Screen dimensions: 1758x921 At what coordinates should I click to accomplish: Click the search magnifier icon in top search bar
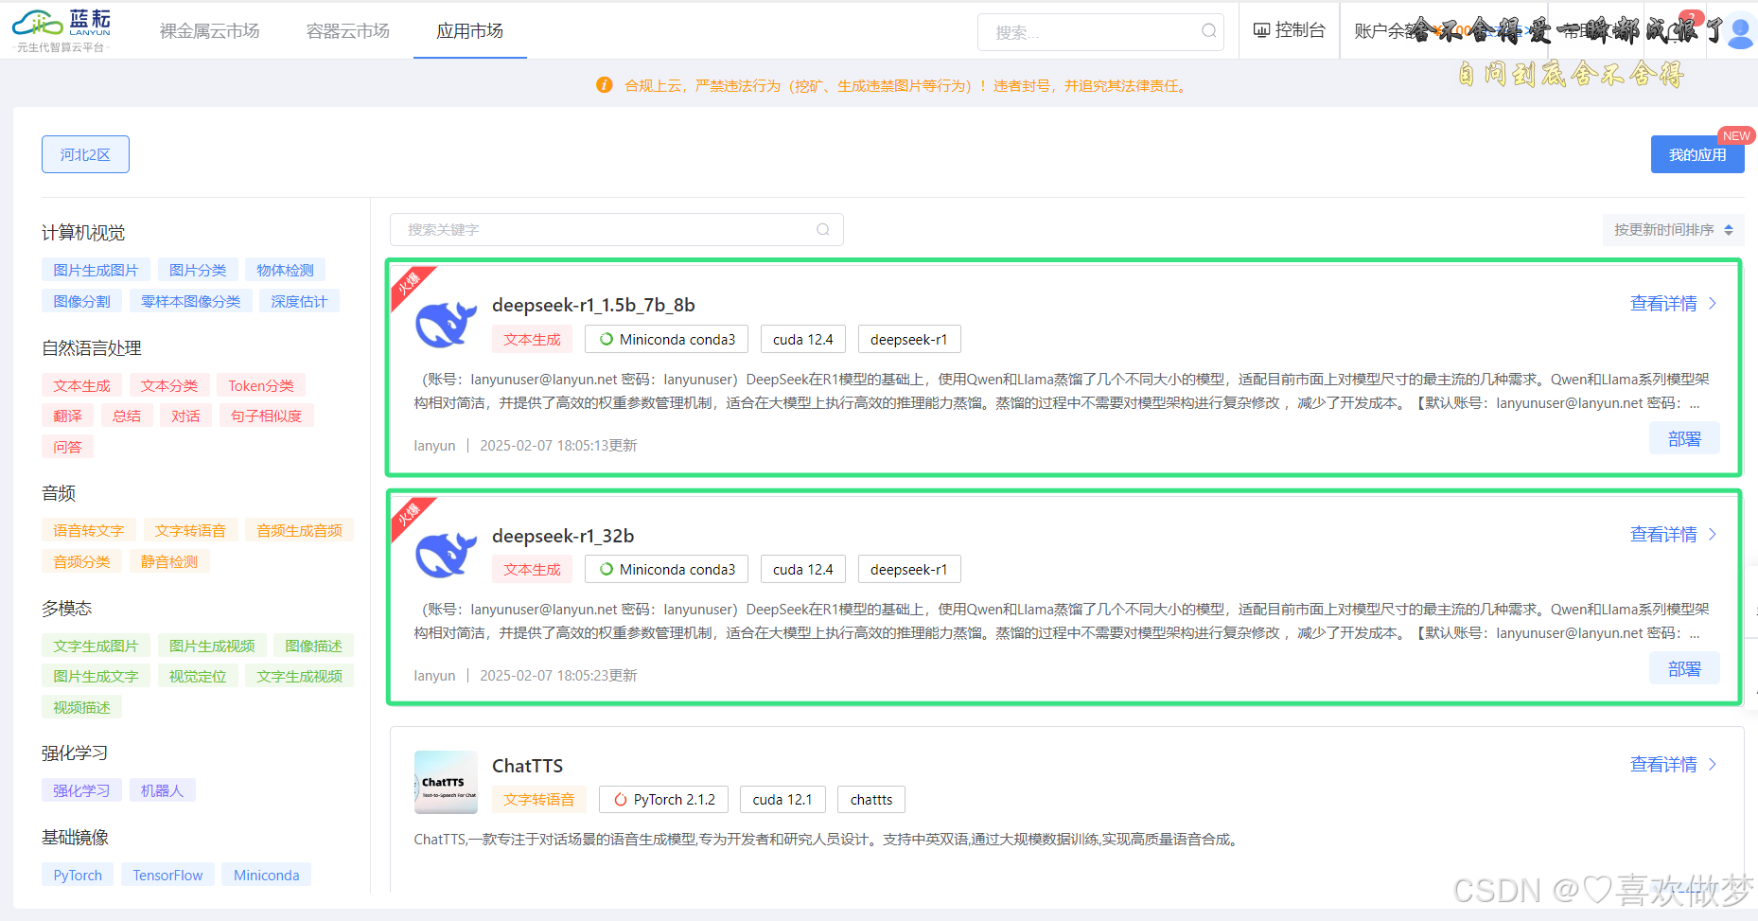1208,31
